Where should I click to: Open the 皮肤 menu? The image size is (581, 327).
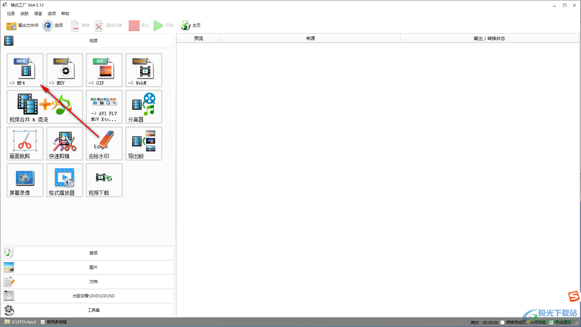pos(25,14)
